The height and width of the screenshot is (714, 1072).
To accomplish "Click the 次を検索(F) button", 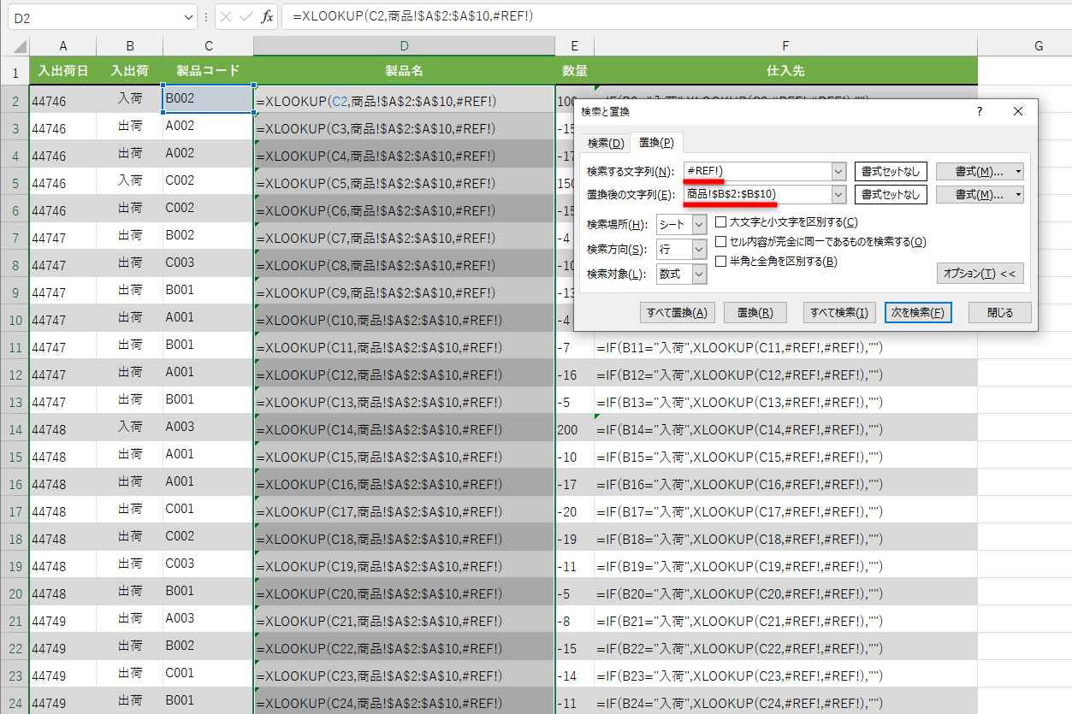I will coord(918,313).
